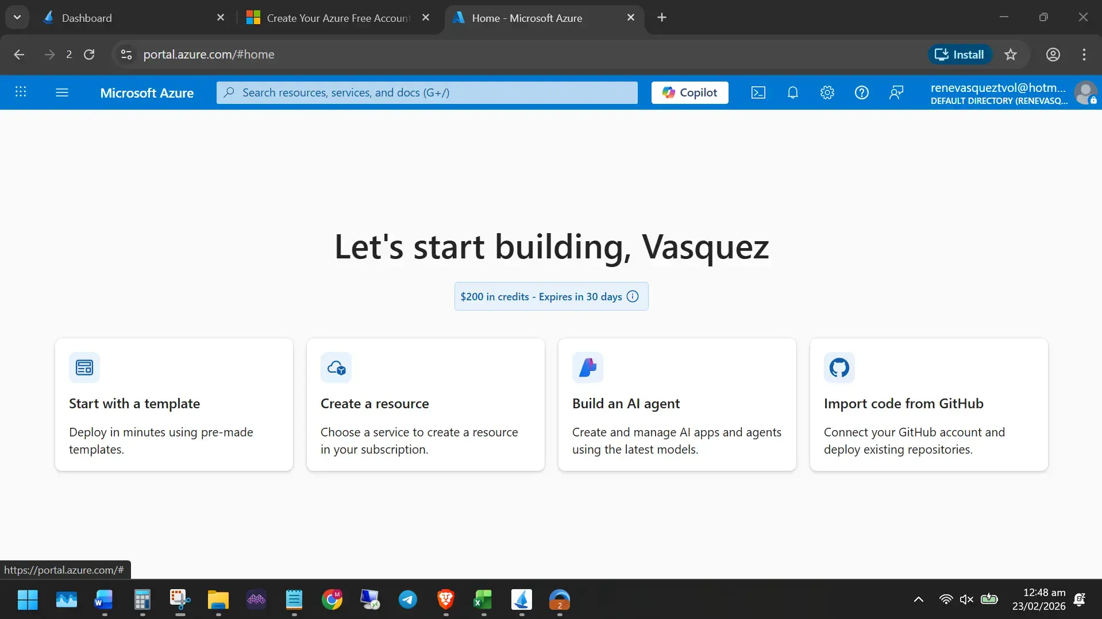Open File Explorer from the taskbar
The height and width of the screenshot is (619, 1102).
click(218, 600)
